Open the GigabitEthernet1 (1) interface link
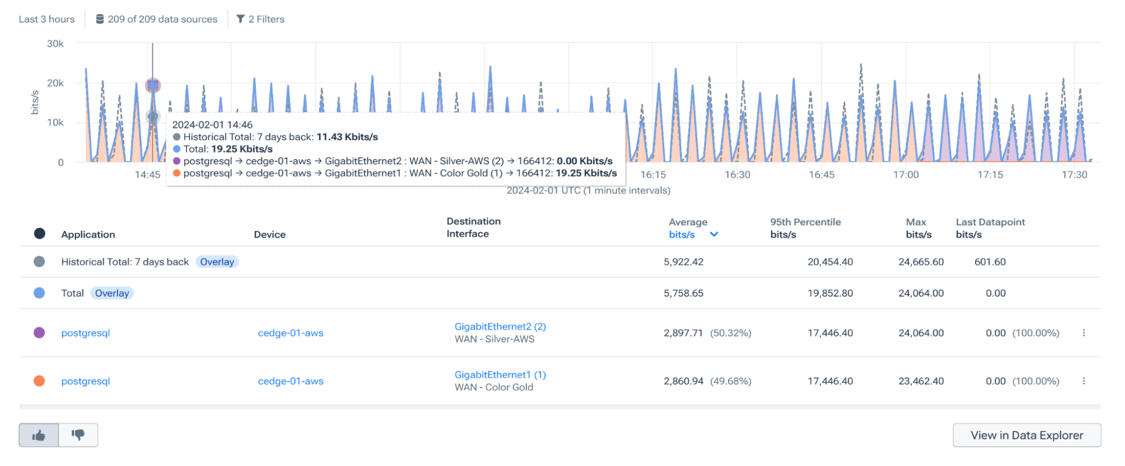 tap(500, 374)
